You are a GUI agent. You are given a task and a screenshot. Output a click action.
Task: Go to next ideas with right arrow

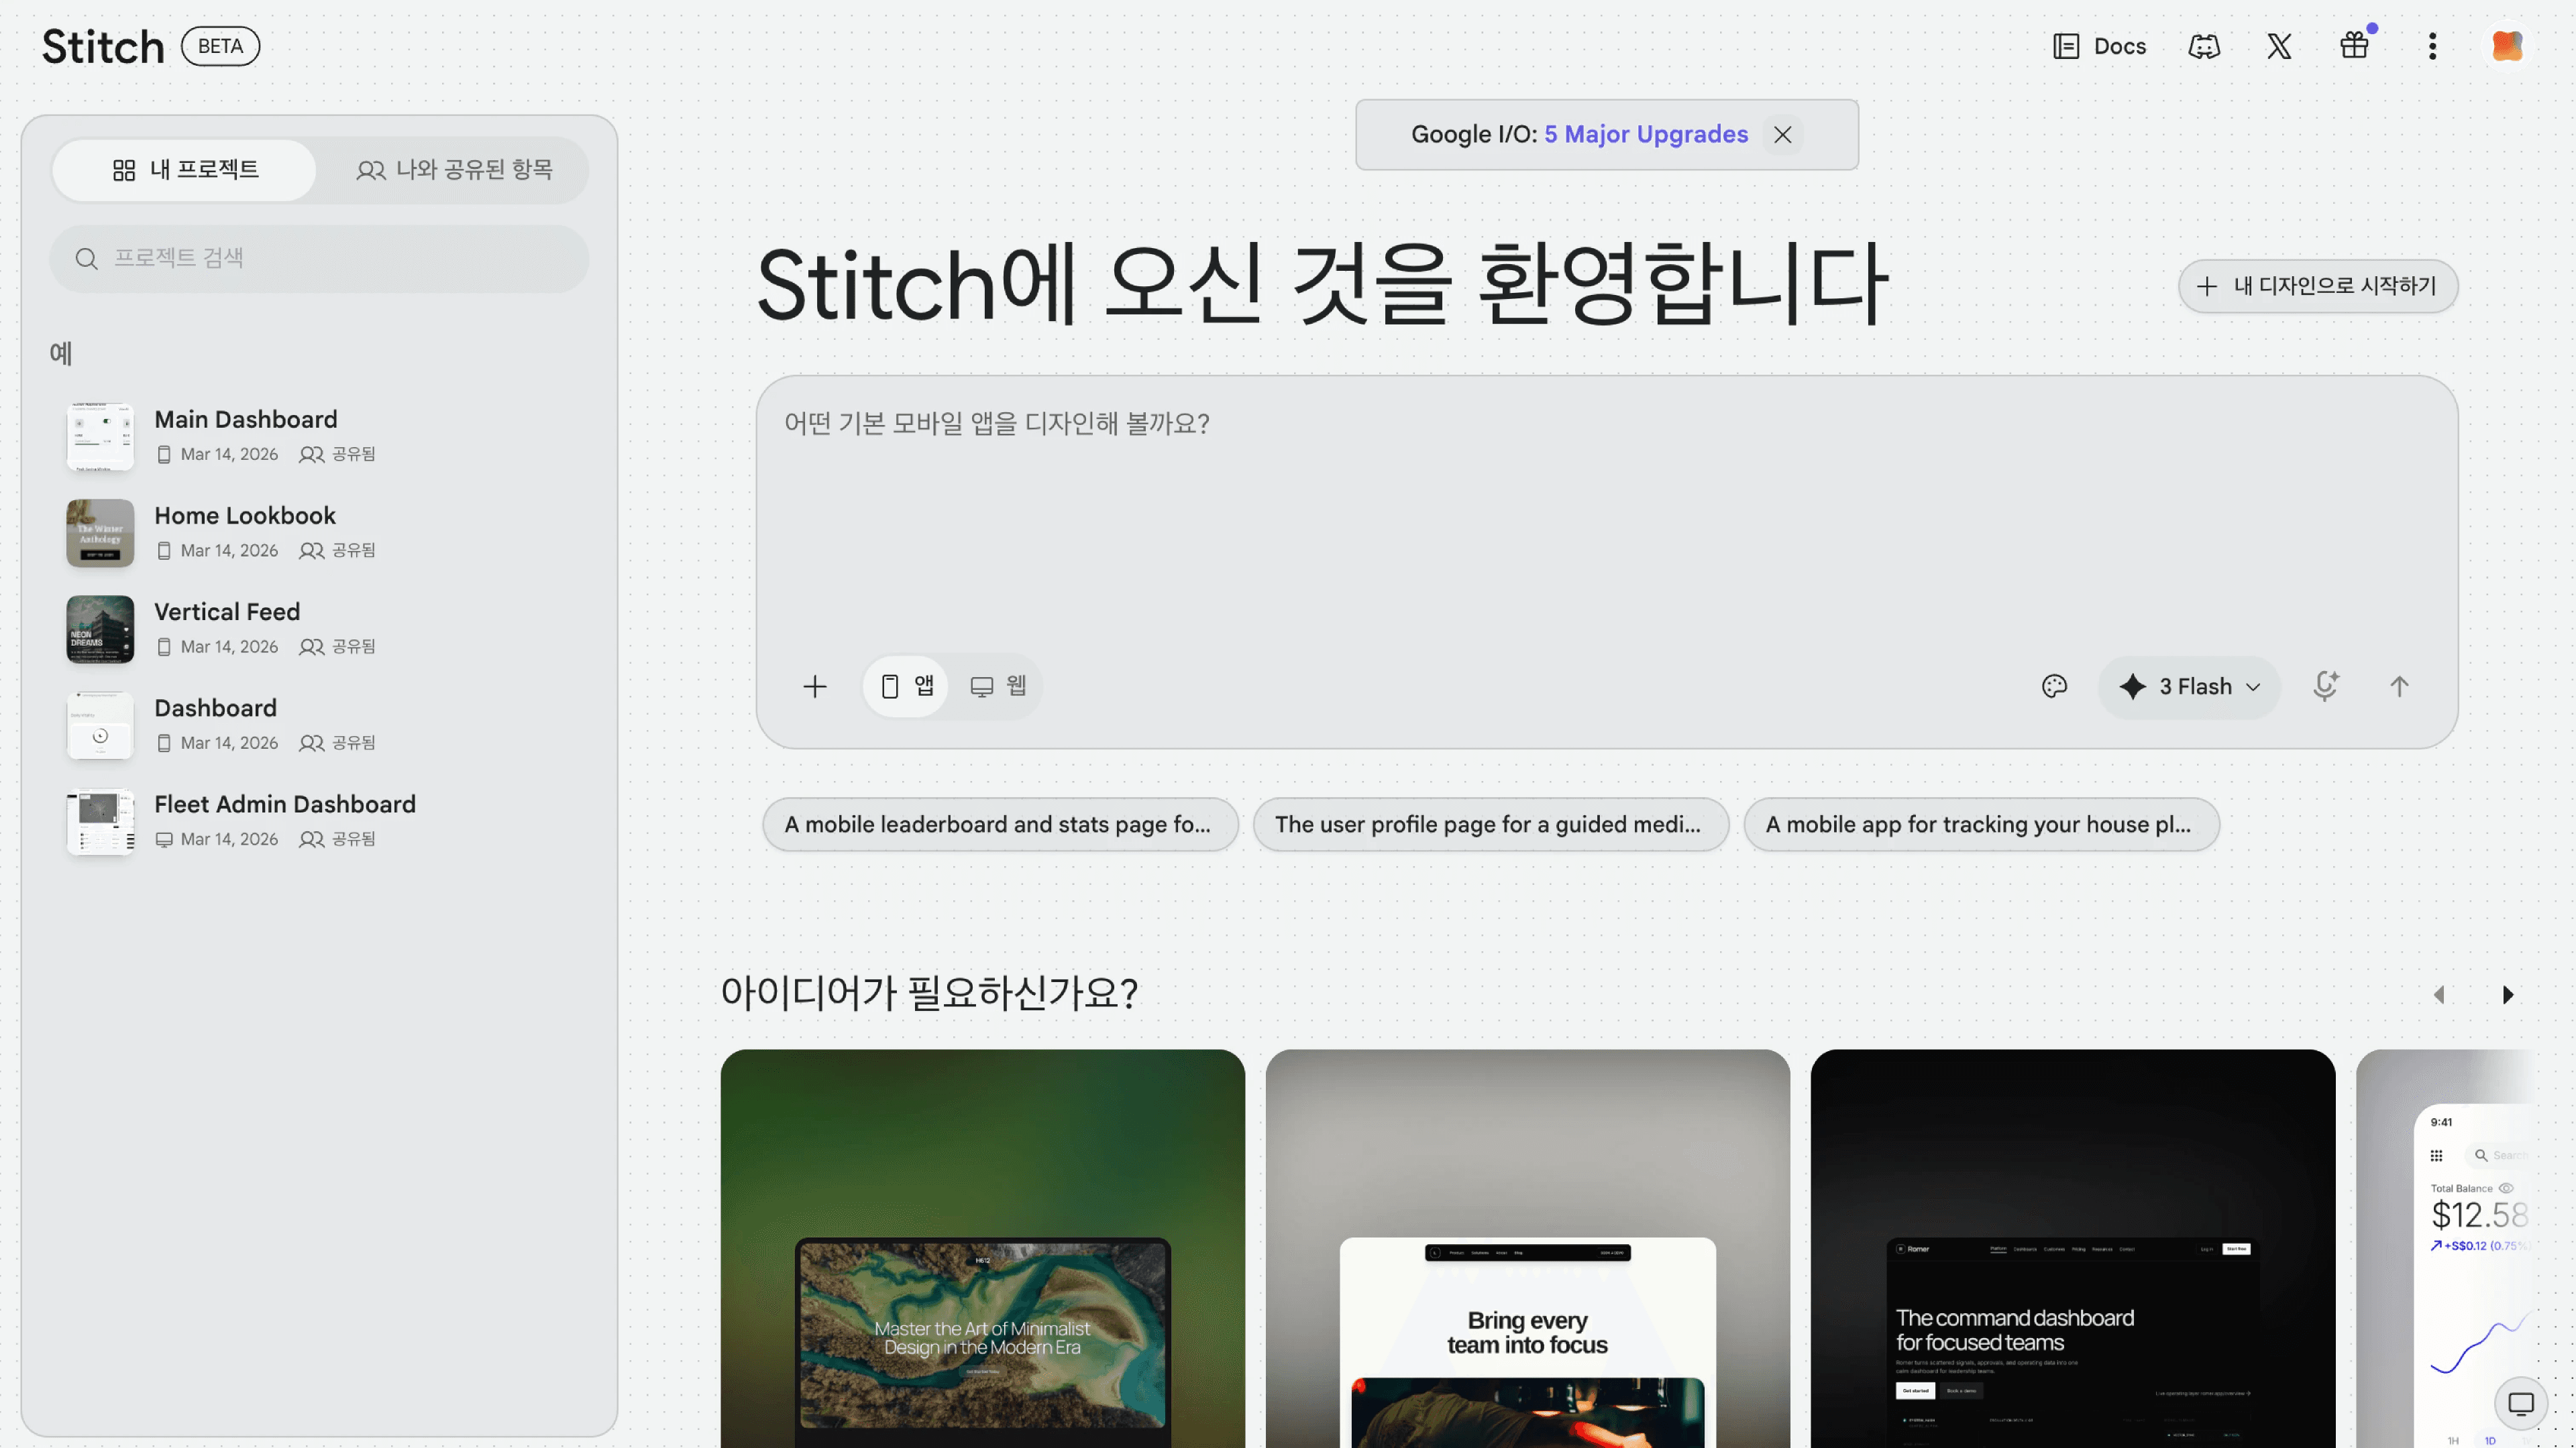coord(2507,994)
